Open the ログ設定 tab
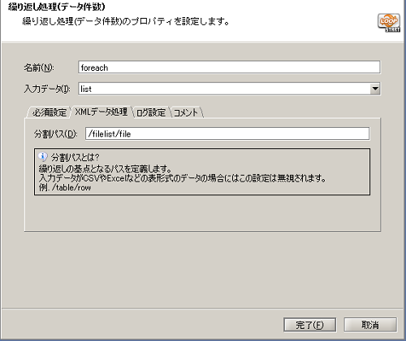The height and width of the screenshot is (341, 406). point(151,112)
